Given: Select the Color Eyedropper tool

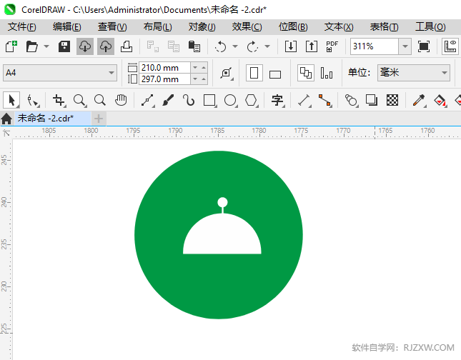Looking at the screenshot, I should [419, 100].
